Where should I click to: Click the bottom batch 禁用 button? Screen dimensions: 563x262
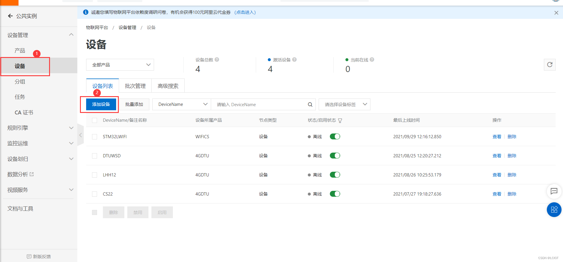click(x=138, y=212)
